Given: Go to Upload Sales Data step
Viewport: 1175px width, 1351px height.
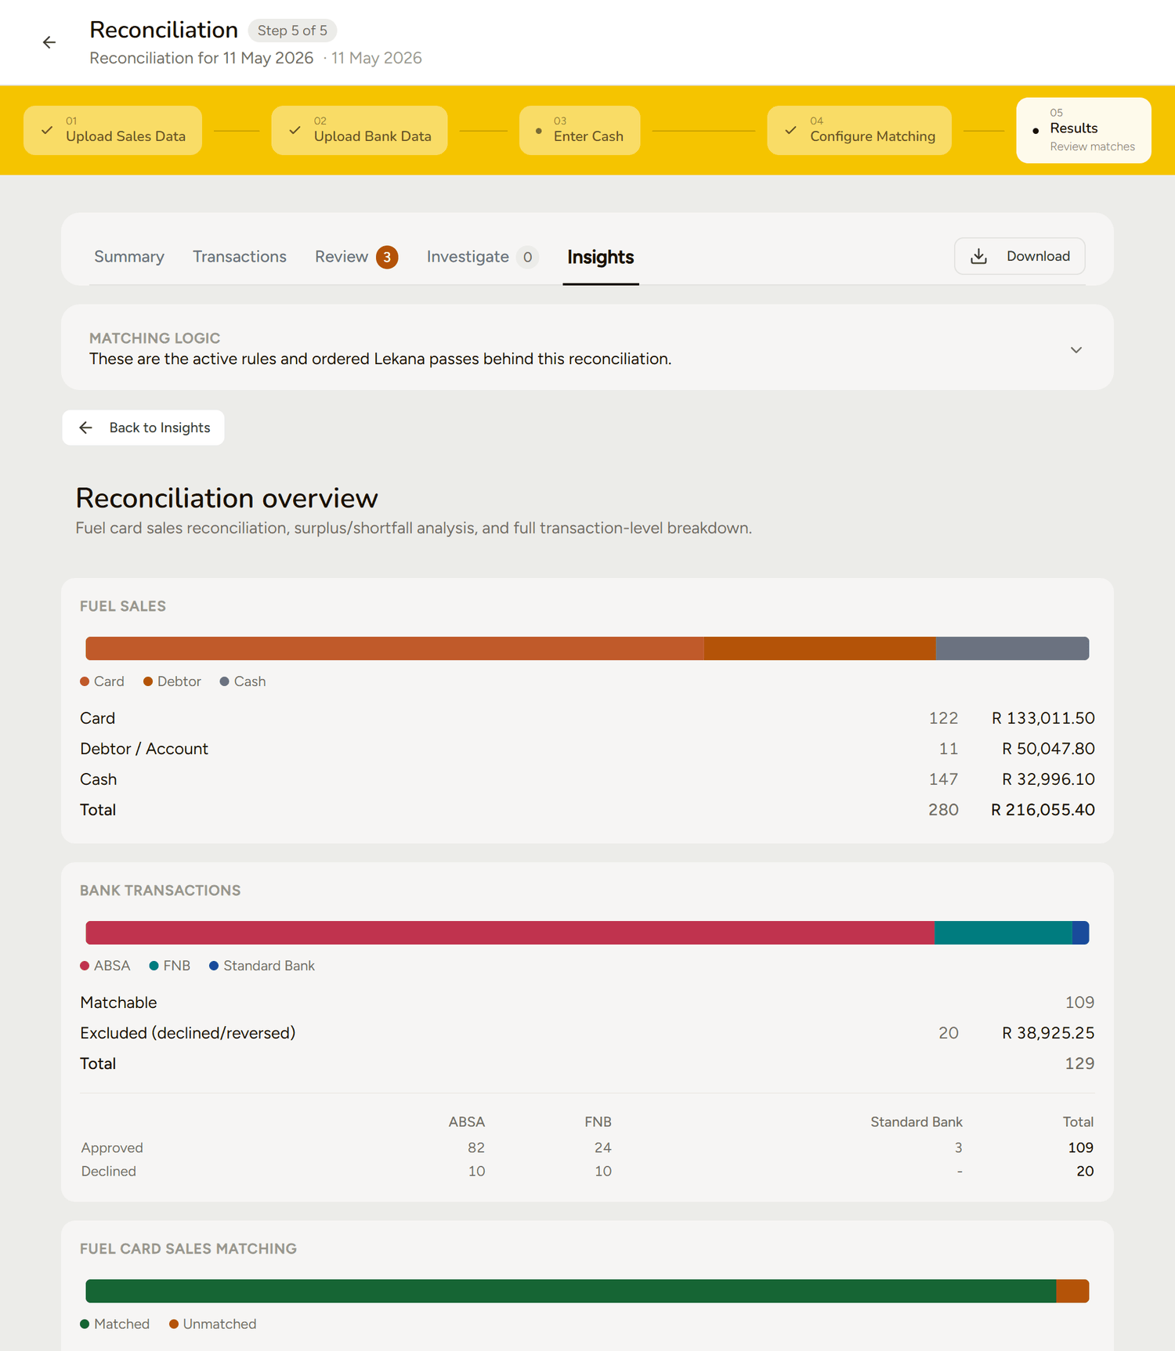Looking at the screenshot, I should click(x=113, y=130).
